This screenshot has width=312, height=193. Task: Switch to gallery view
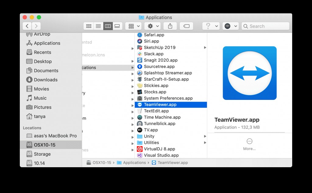pyautogui.click(x=117, y=26)
